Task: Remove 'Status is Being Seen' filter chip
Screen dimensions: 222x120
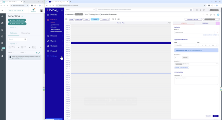Action: 18,47
